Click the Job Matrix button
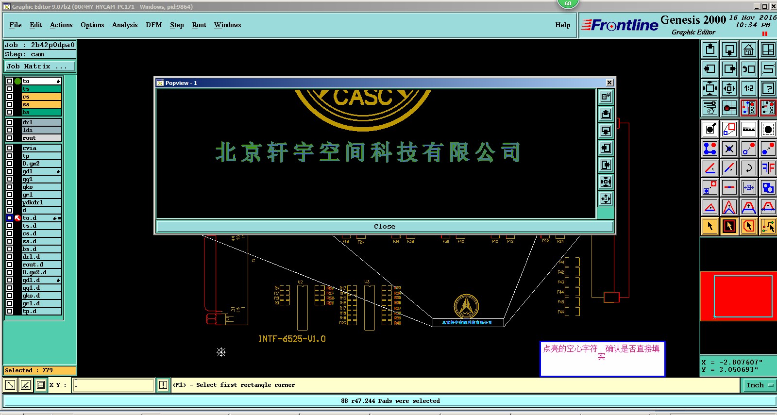Screen dimensions: 777x415 (40, 66)
